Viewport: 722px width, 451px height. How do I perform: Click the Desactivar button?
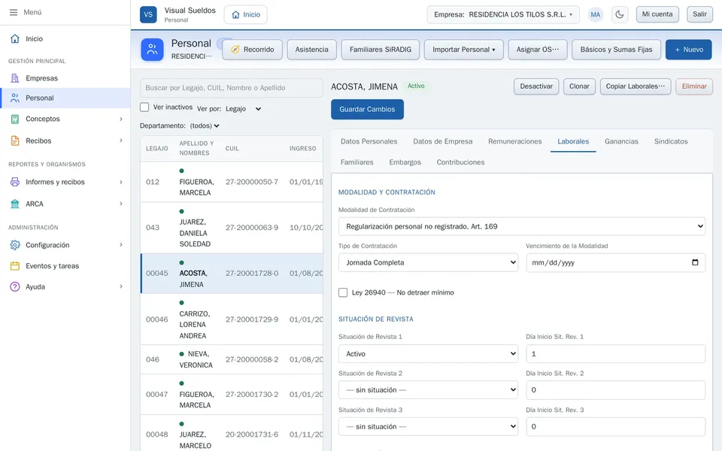536,86
